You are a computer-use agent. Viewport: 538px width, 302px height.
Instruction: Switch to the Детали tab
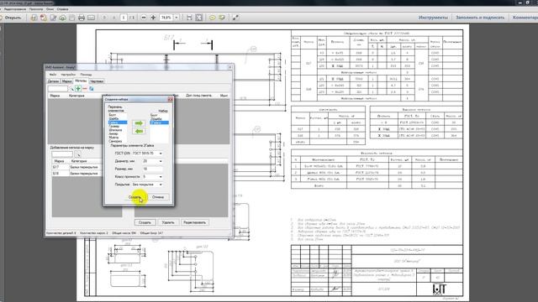tap(53, 81)
